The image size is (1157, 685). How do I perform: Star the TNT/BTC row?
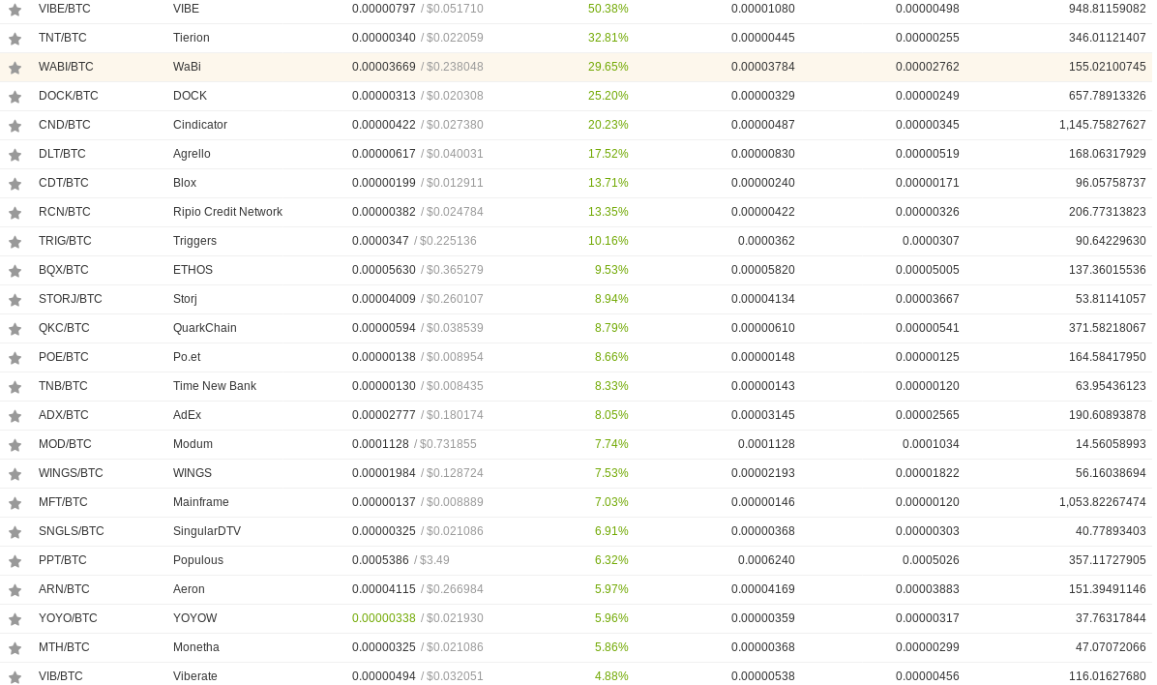click(15, 39)
